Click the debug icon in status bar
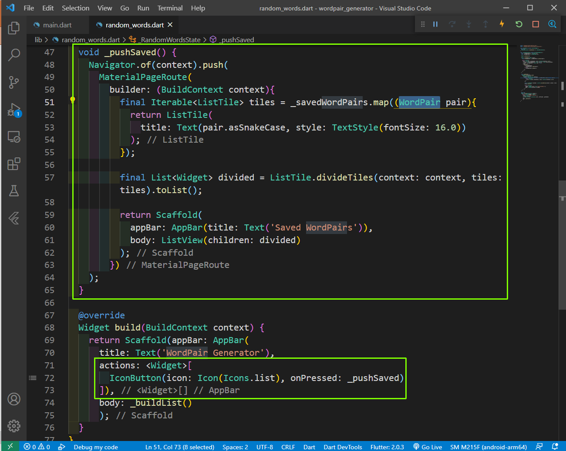 (x=61, y=447)
